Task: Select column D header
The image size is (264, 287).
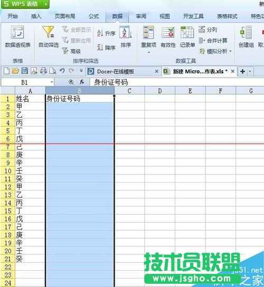Action: (x=160, y=91)
